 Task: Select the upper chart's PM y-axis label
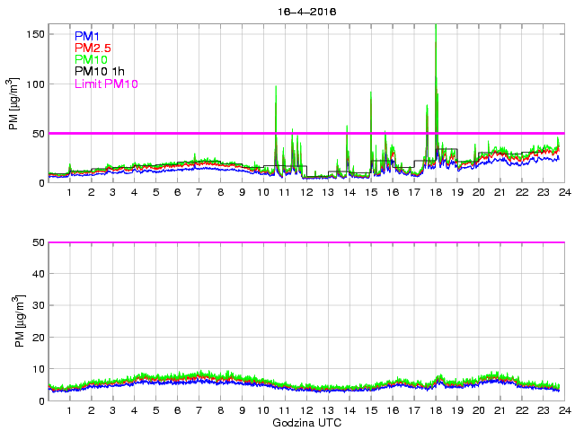coord(14,106)
